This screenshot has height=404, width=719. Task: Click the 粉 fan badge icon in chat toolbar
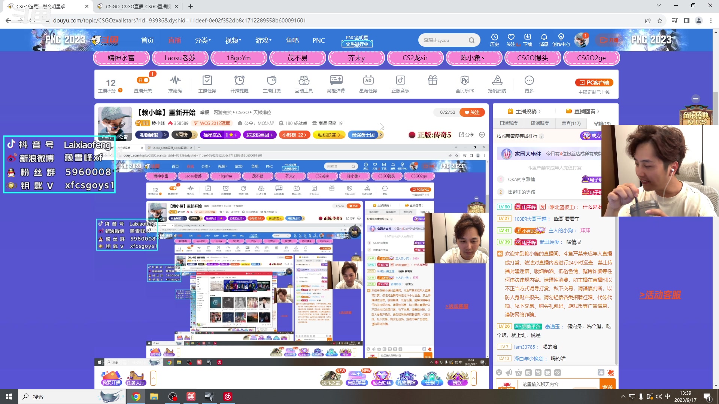(x=528, y=373)
